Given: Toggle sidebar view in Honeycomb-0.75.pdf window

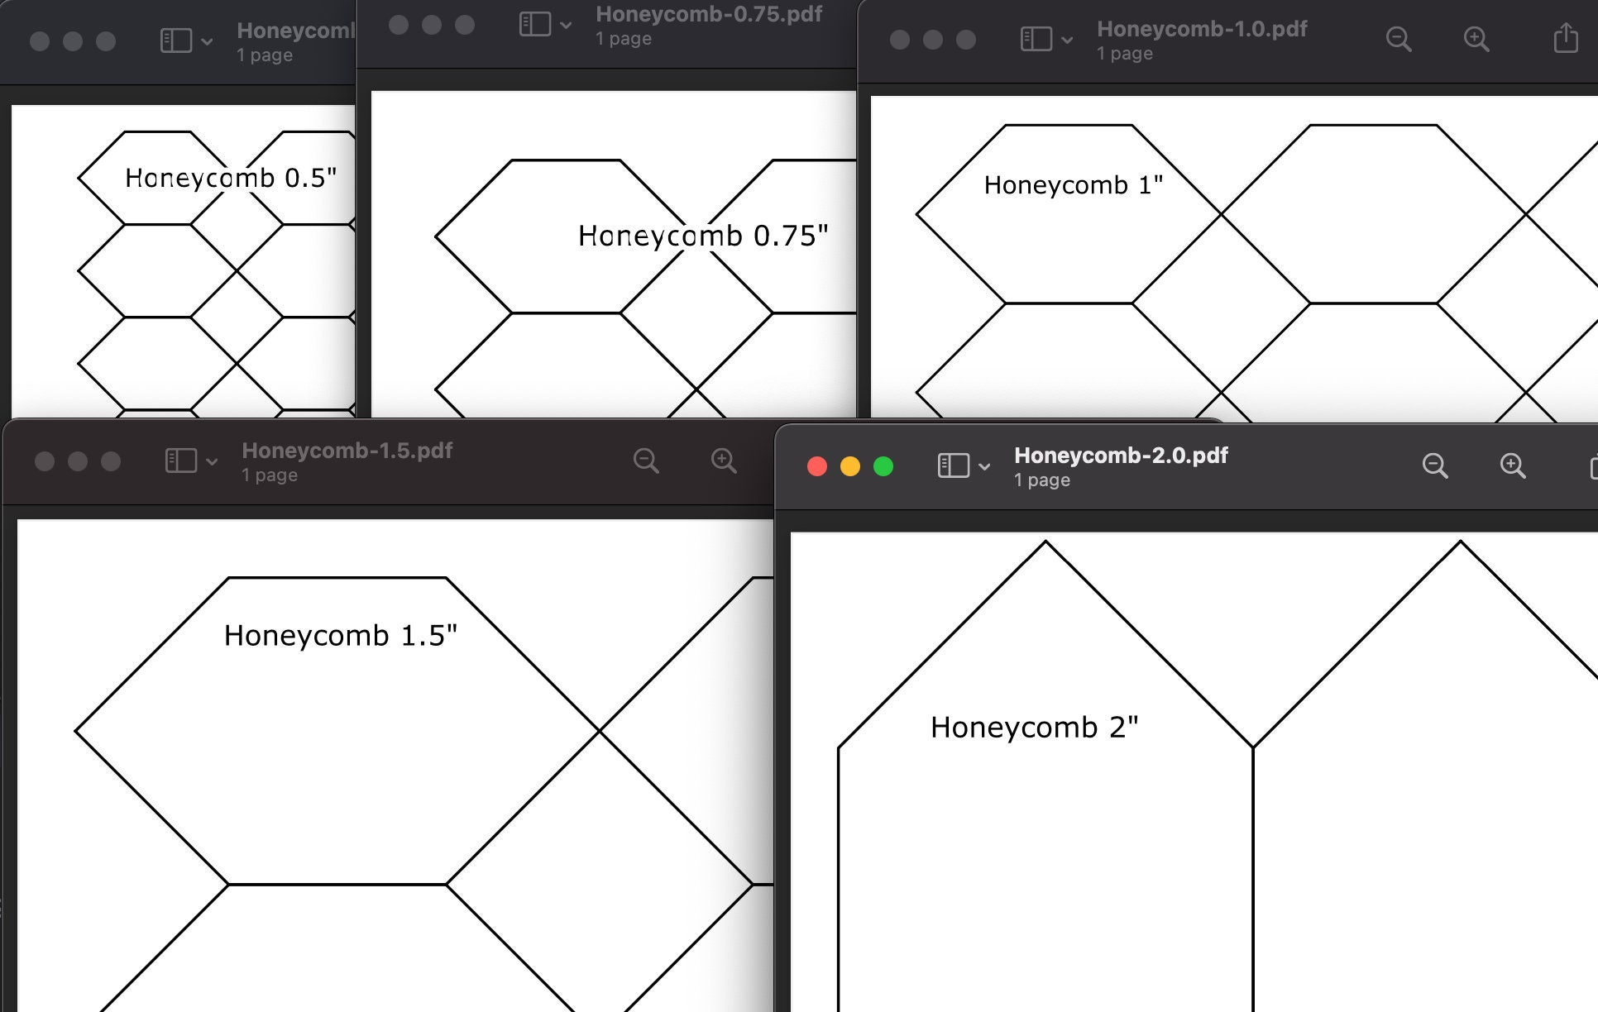Looking at the screenshot, I should tap(535, 24).
